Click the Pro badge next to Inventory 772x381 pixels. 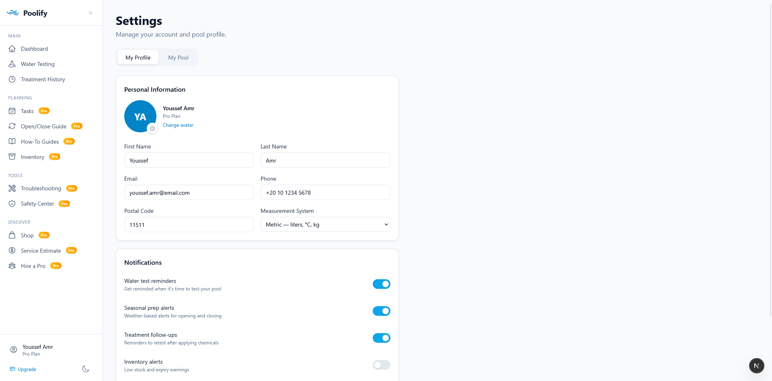point(55,157)
